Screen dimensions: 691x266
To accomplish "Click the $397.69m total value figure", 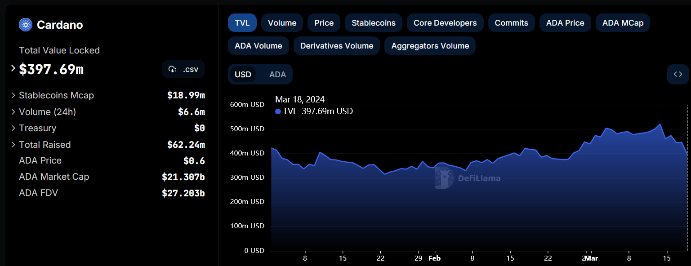I will pos(51,69).
